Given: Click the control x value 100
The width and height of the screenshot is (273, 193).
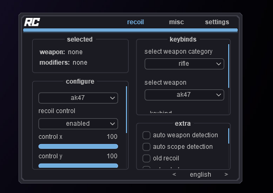Looking at the screenshot, I should click(112, 137).
